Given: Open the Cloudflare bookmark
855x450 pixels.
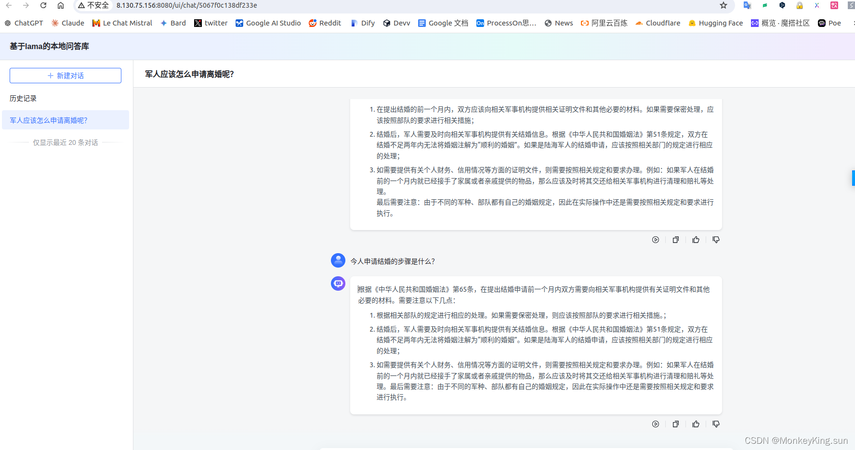Looking at the screenshot, I should [658, 23].
